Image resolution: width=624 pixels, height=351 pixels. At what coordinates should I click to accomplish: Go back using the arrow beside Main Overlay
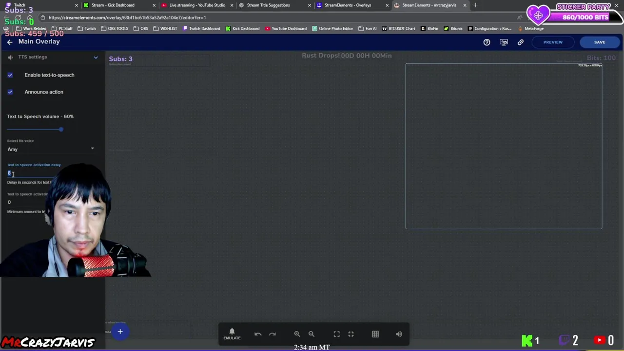point(10,42)
